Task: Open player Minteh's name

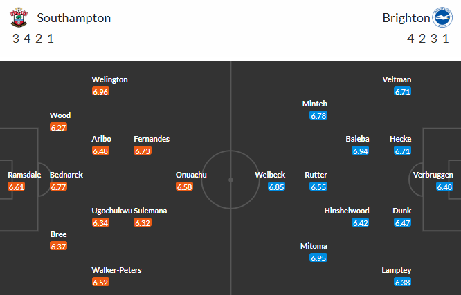Action: [x=315, y=104]
